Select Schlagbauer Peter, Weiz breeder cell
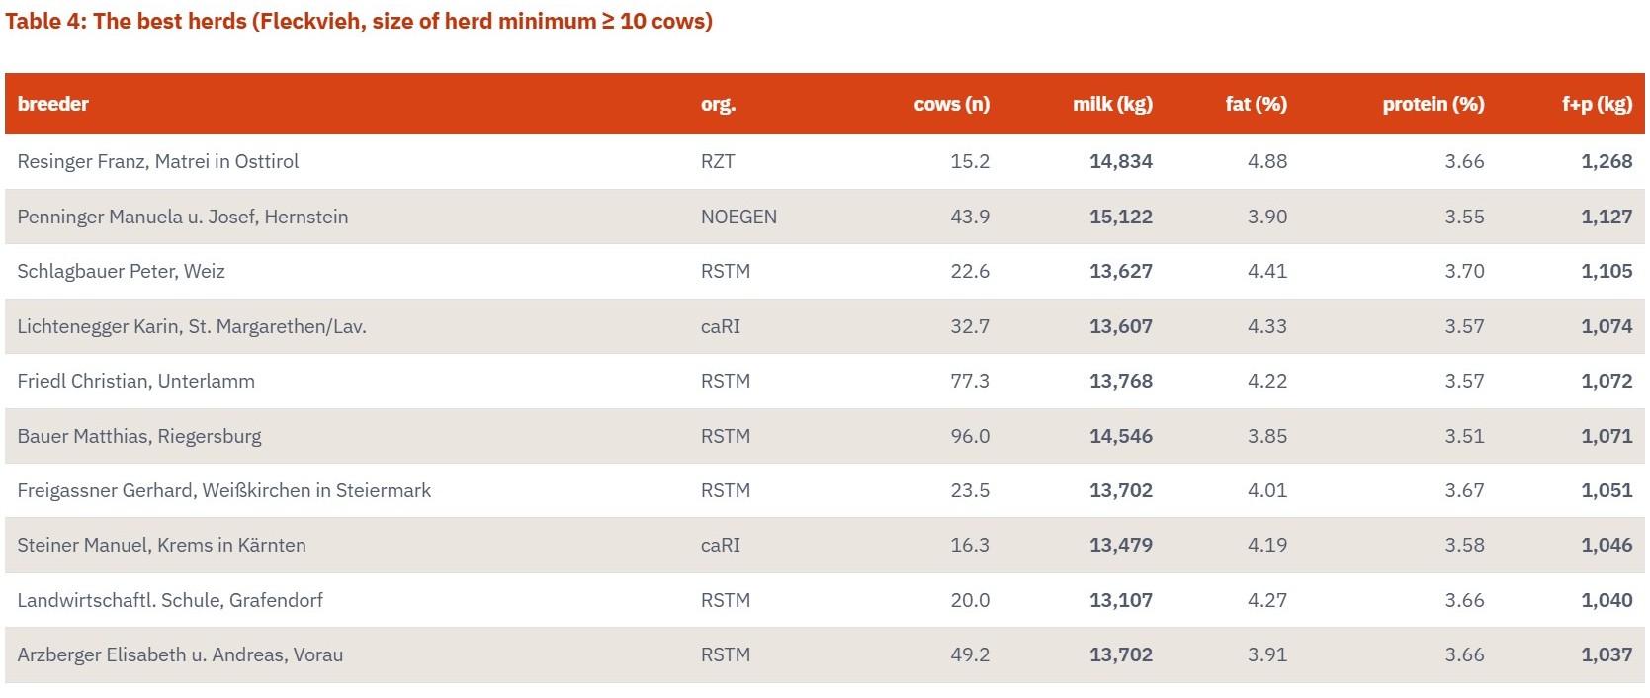The width and height of the screenshot is (1650, 698). [x=121, y=271]
